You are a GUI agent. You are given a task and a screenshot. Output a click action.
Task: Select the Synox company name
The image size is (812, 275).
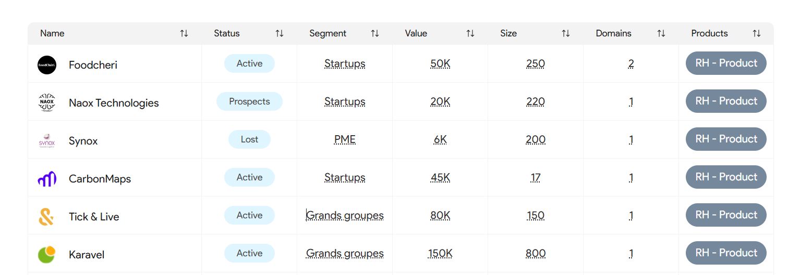83,141
